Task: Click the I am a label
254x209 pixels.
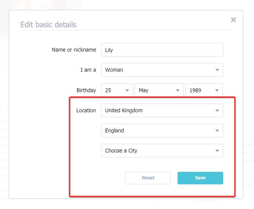Action: click(x=88, y=70)
